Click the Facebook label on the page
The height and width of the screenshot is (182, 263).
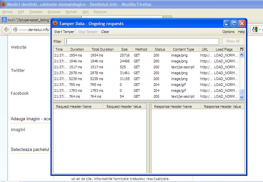coord(20,93)
